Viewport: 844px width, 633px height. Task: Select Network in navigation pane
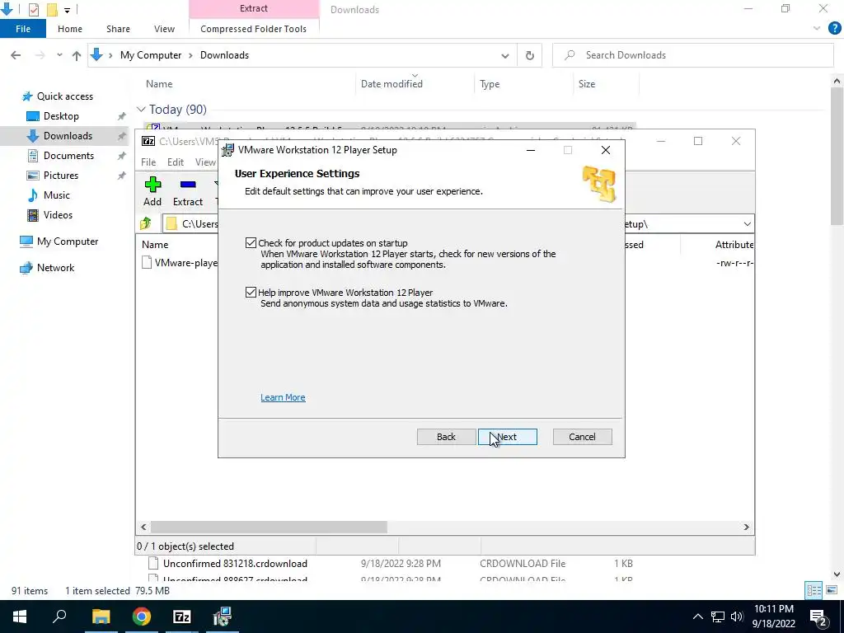pyautogui.click(x=55, y=268)
